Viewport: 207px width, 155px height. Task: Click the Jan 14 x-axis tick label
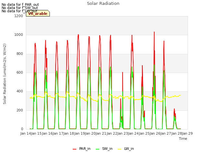[26, 133]
